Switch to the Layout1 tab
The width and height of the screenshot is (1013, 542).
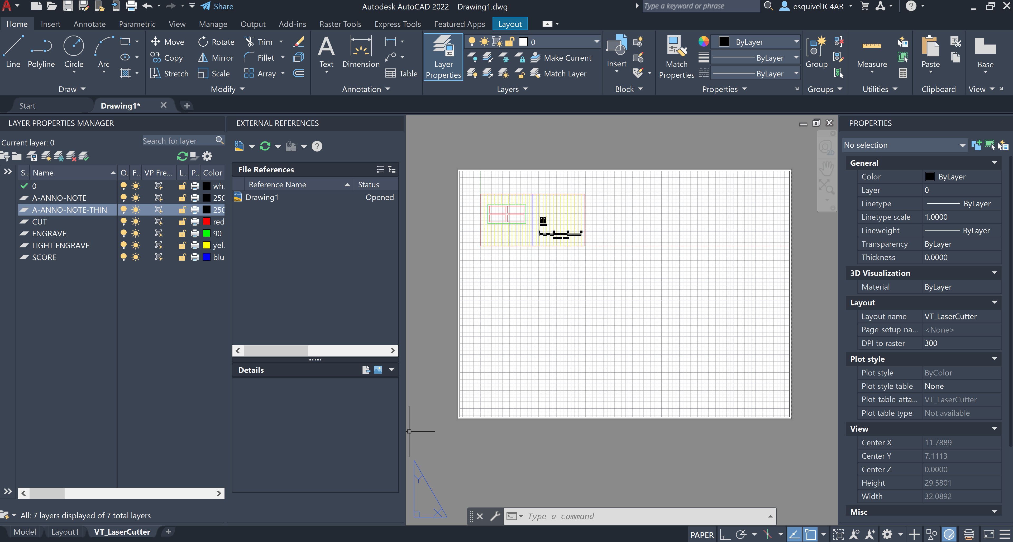pyautogui.click(x=65, y=532)
